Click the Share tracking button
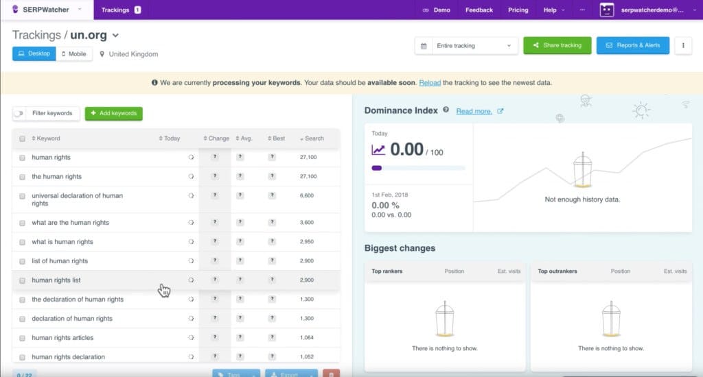This screenshot has height=377, width=703. coord(557,45)
